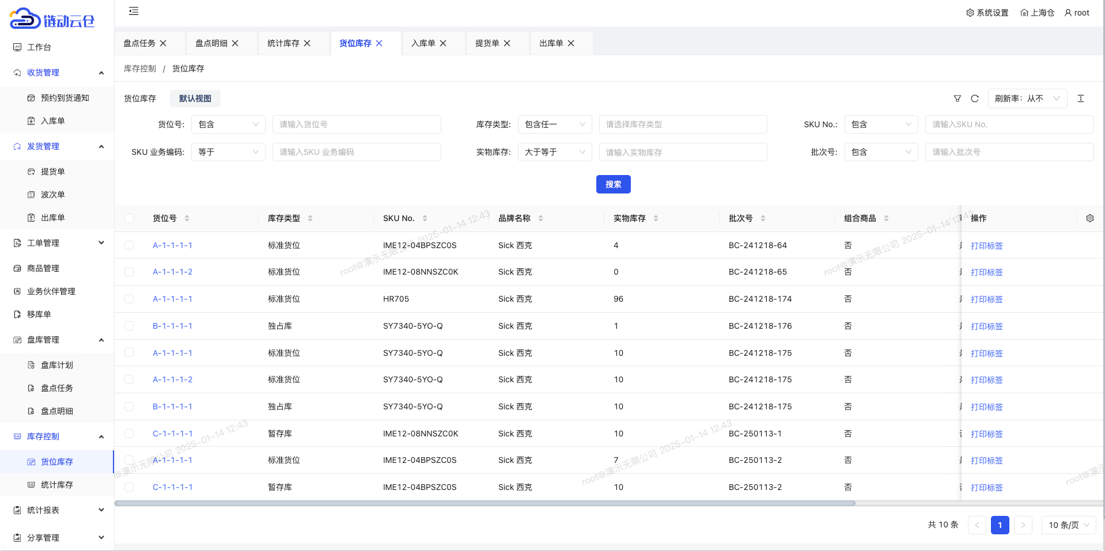
Task: Click the row density icon at top right
Action: point(1081,98)
